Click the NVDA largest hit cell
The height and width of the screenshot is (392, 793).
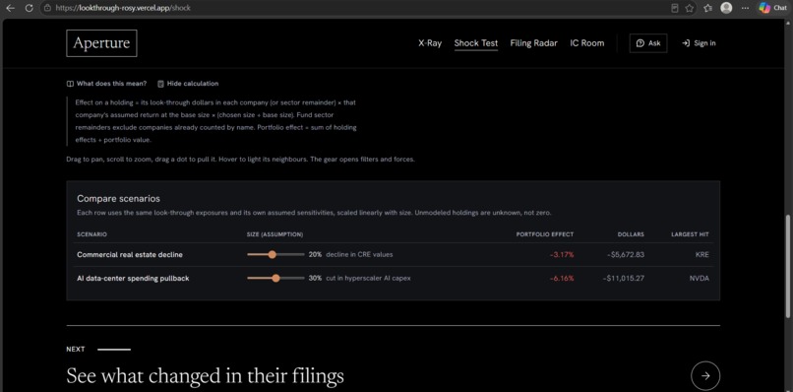click(x=699, y=278)
